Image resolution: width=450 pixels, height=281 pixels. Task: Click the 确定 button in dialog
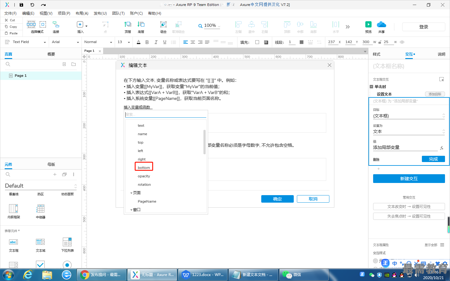[x=277, y=199]
